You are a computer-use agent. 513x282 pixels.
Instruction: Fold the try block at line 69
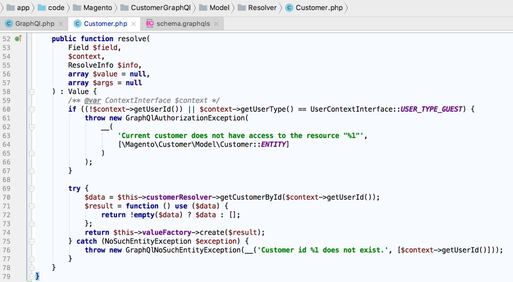(32, 188)
